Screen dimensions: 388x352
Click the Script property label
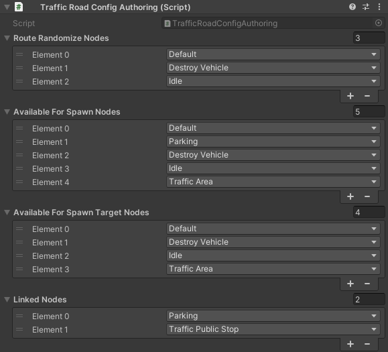coord(23,23)
